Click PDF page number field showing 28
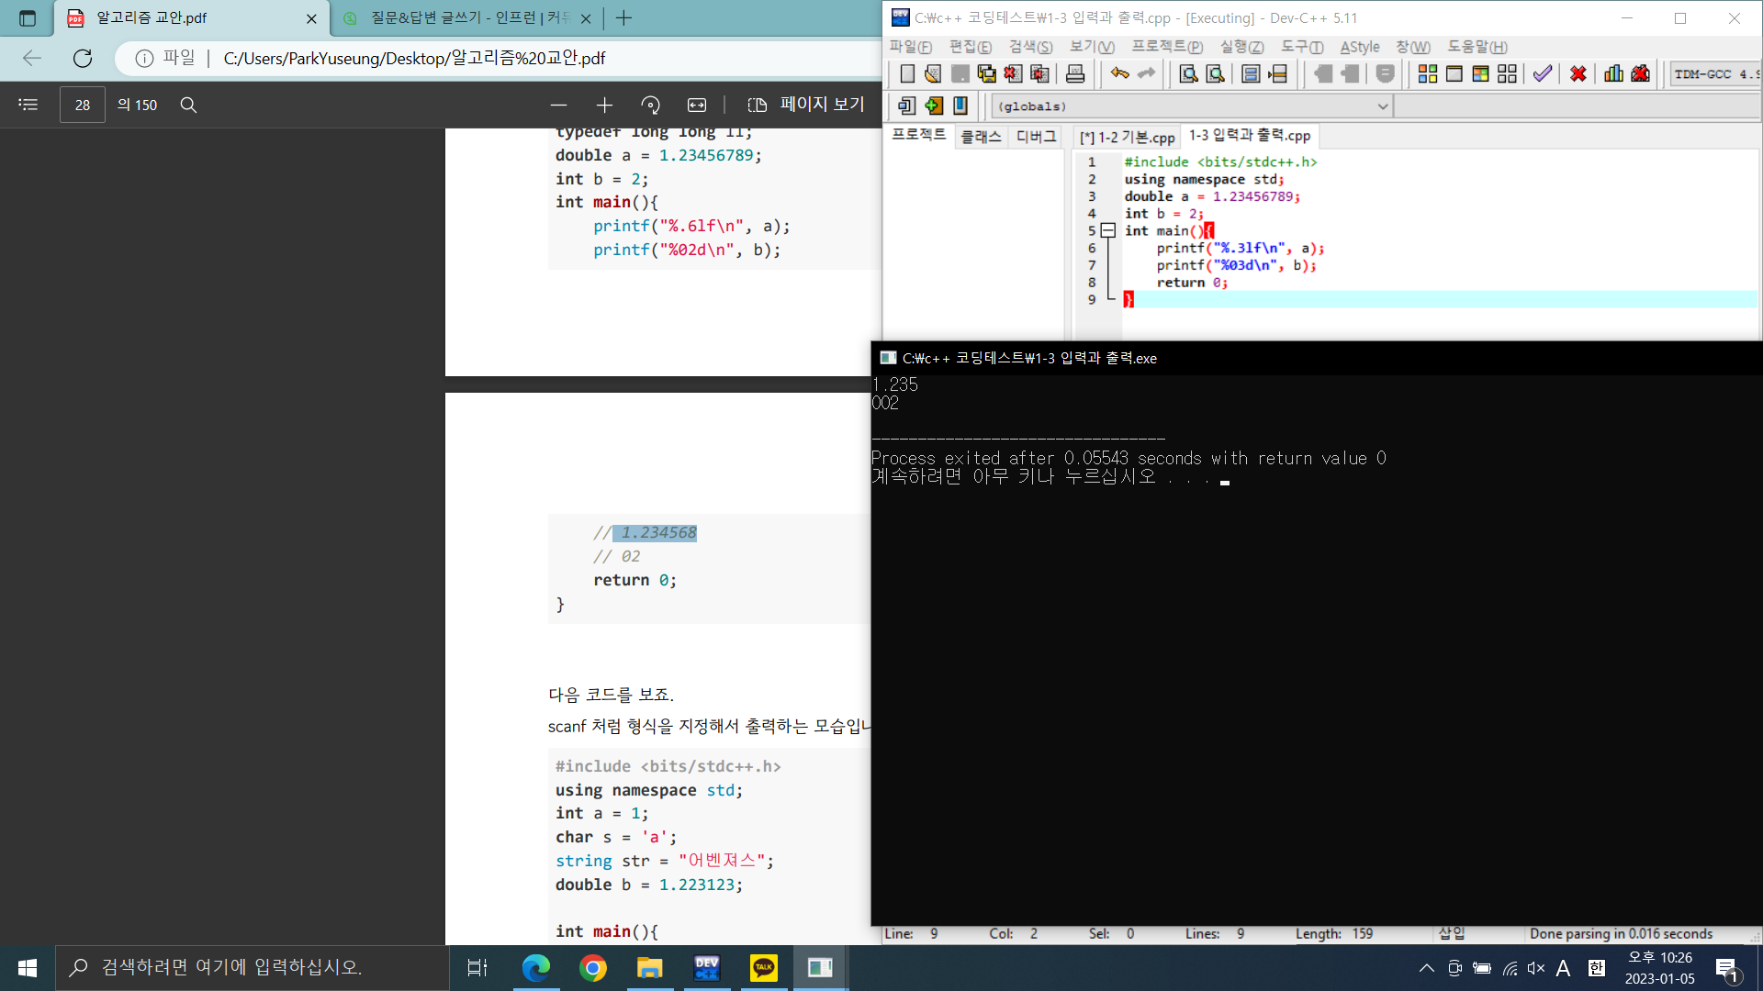This screenshot has height=991, width=1763. click(x=83, y=105)
